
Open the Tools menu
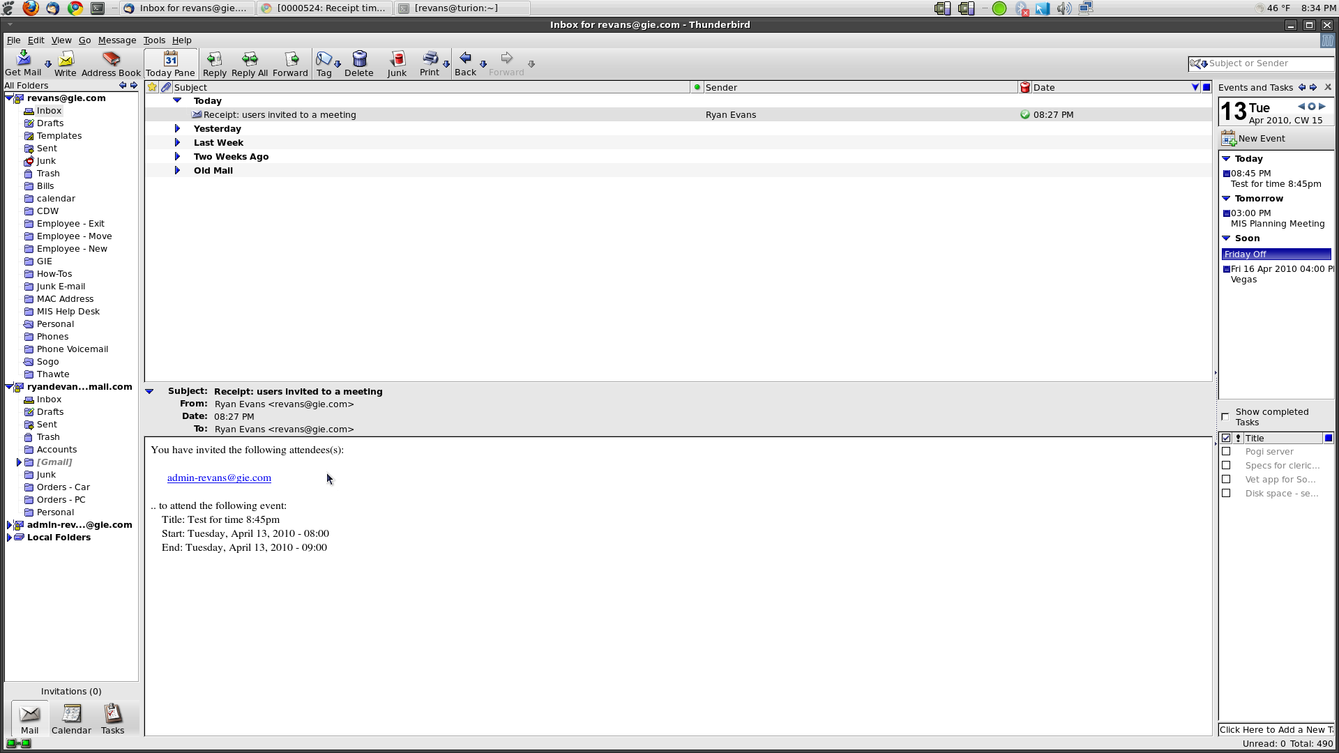[154, 40]
